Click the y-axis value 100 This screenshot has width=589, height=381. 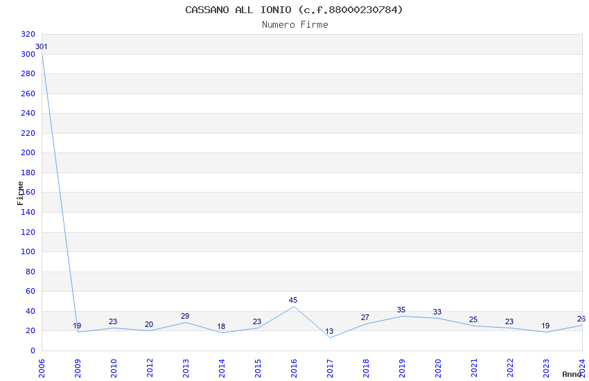click(x=28, y=251)
